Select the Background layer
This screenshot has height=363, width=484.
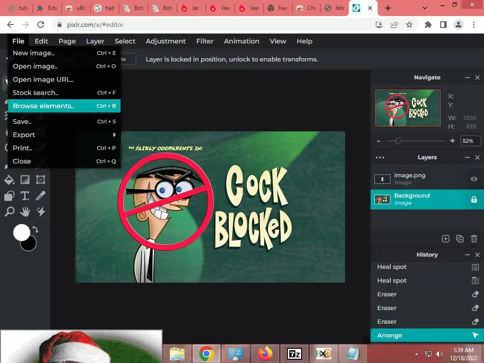[x=427, y=199]
